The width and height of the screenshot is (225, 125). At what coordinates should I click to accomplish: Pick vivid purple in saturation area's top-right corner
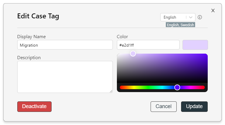[x=206, y=55]
